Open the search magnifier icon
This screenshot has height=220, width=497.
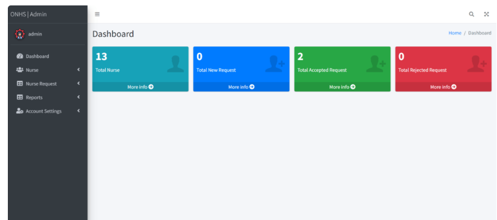coord(471,14)
